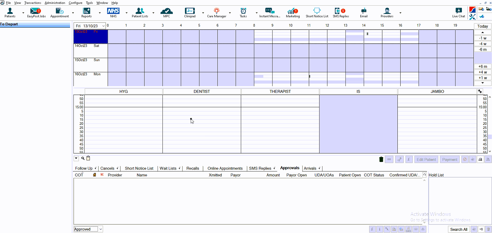Viewport: 492px width, 233px height.
Task: Open Care Manager
Action: (x=216, y=13)
